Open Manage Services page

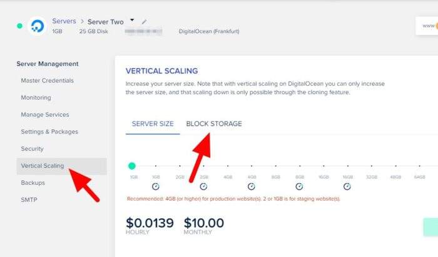(x=44, y=115)
